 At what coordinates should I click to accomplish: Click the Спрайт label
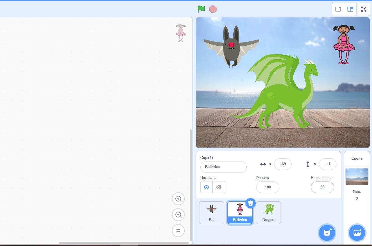click(207, 158)
